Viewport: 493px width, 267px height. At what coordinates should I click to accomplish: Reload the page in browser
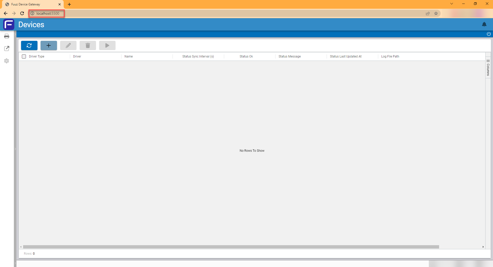point(22,13)
